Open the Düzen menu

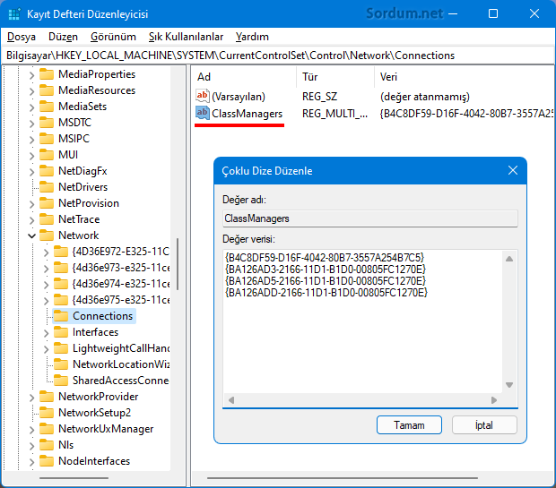pyautogui.click(x=63, y=37)
